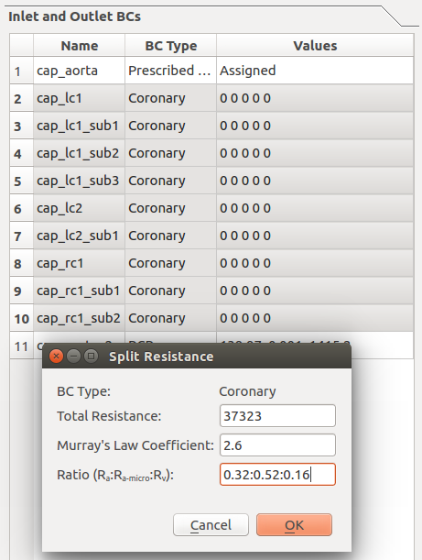Focus the Total Resistance input field
422x560 pixels.
pyautogui.click(x=277, y=416)
